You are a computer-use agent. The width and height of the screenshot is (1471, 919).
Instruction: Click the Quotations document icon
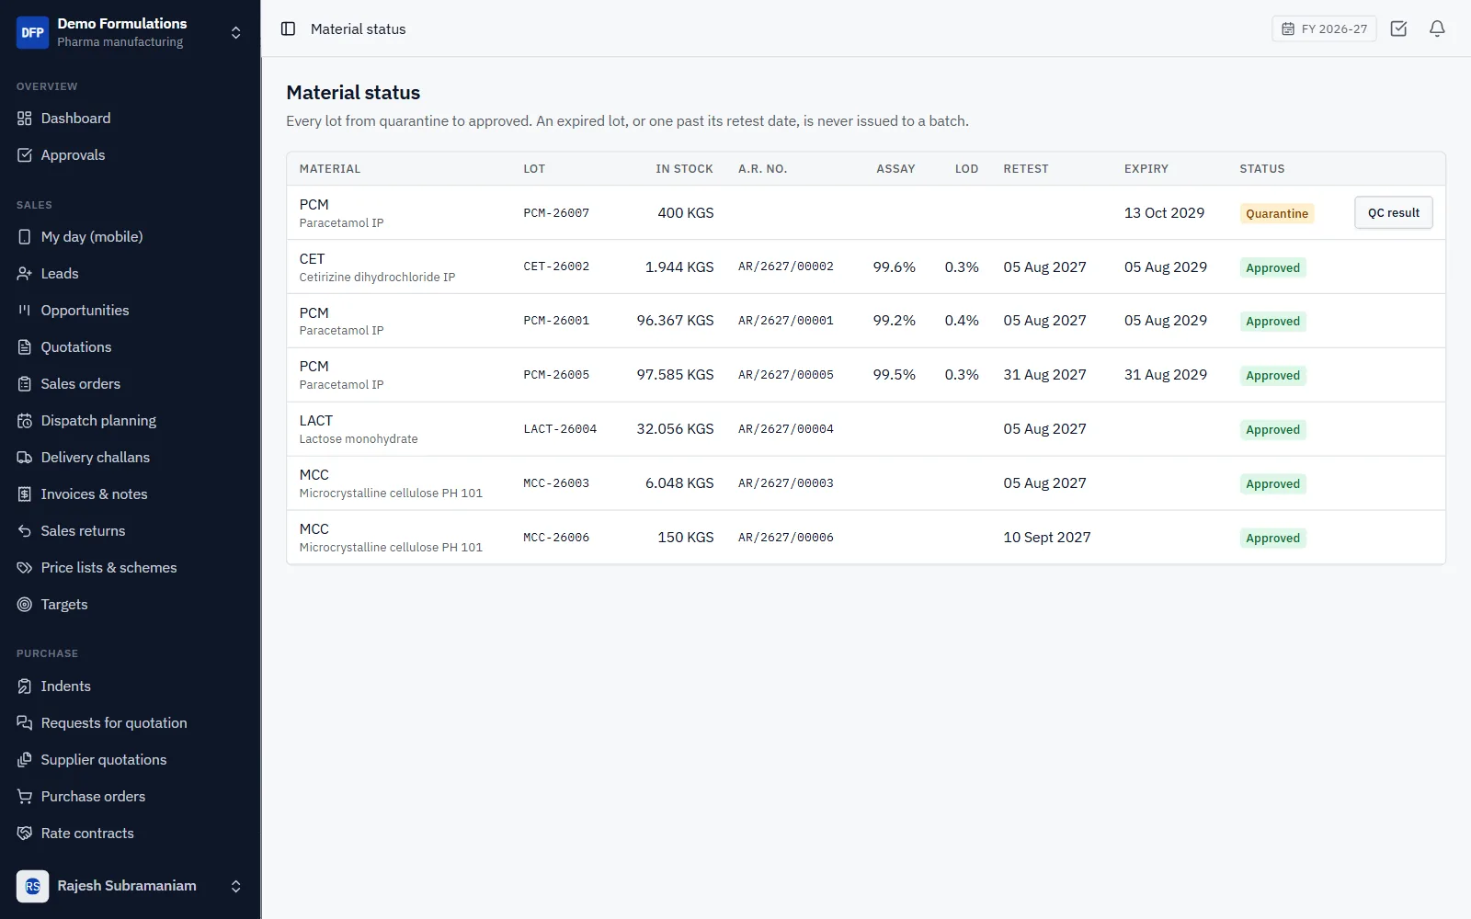pyautogui.click(x=25, y=347)
